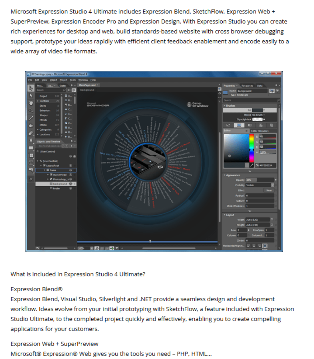The height and width of the screenshot is (359, 314).
Task: Select the Paint Bucket tool
Action: click(31, 125)
